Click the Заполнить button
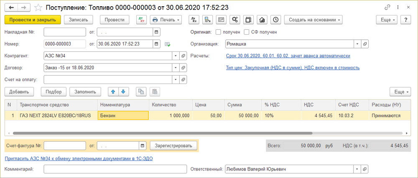 [85, 92]
